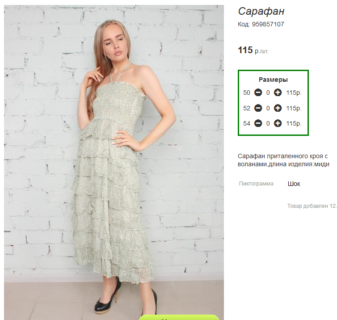
Task: Increase quantity for size 54
Action: click(x=278, y=123)
